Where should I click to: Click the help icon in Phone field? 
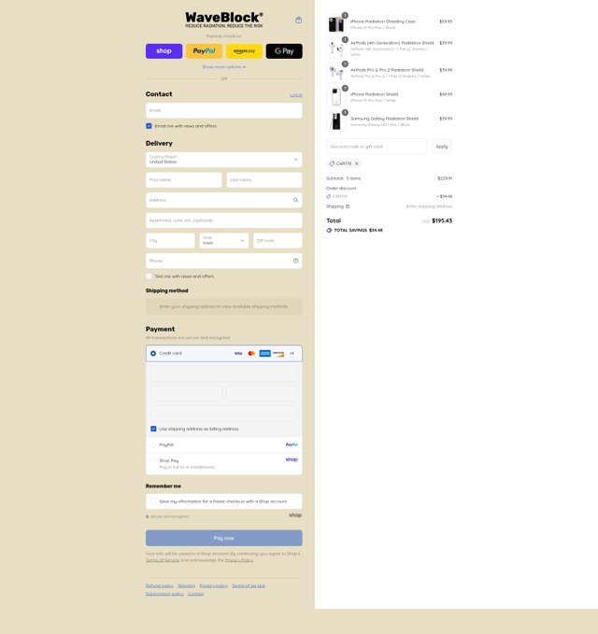[296, 261]
